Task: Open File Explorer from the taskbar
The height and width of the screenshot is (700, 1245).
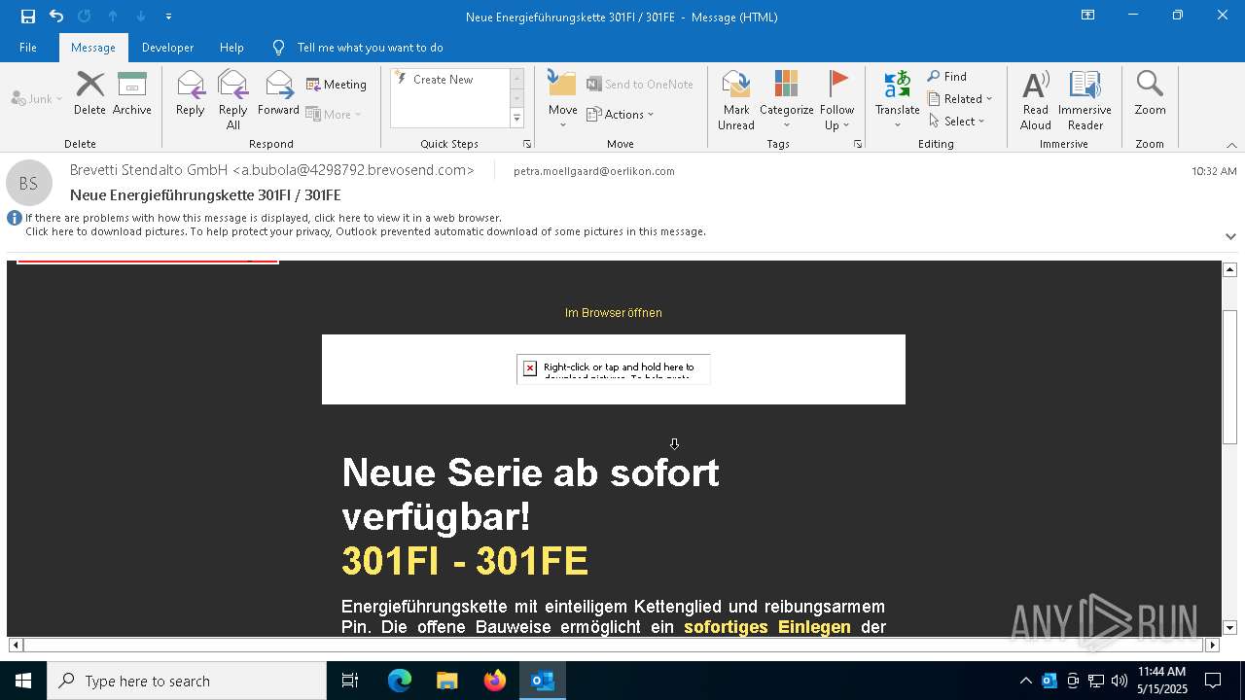Action: click(447, 681)
